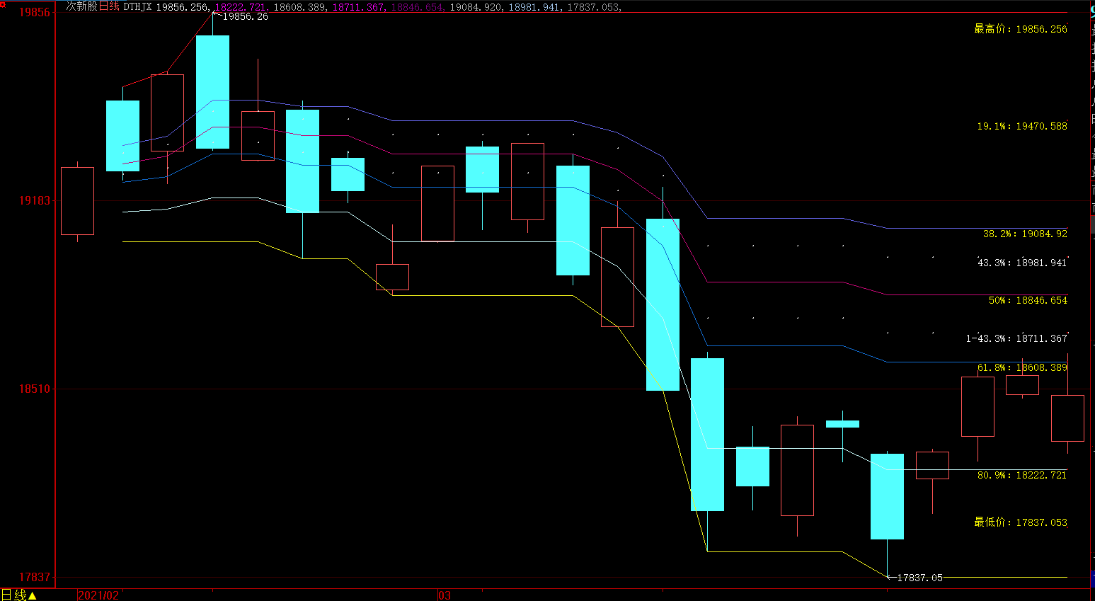This screenshot has height=601, width=1095.
Task: Click the 03 month marker on time axis
Action: 445,595
